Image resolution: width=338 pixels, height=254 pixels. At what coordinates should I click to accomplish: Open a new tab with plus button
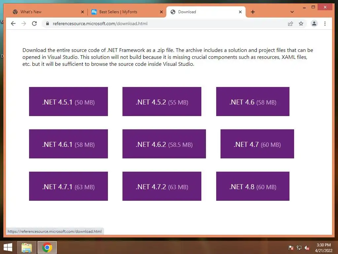253,12
